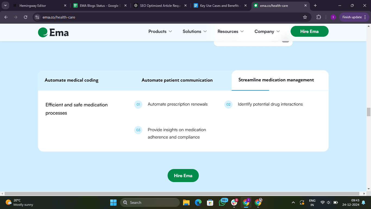Open Microsoft Store from the taskbar
This screenshot has height=209, width=371.
tap(210, 202)
